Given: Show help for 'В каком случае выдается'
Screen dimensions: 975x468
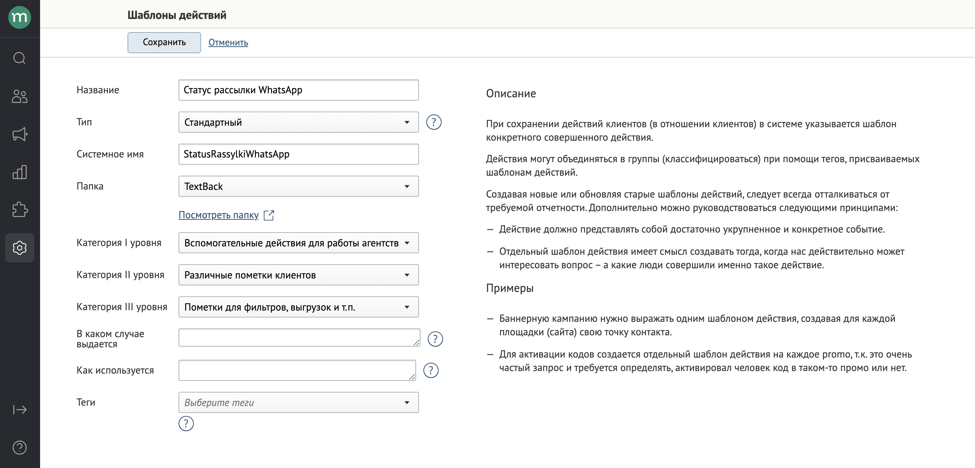Looking at the screenshot, I should 435,339.
